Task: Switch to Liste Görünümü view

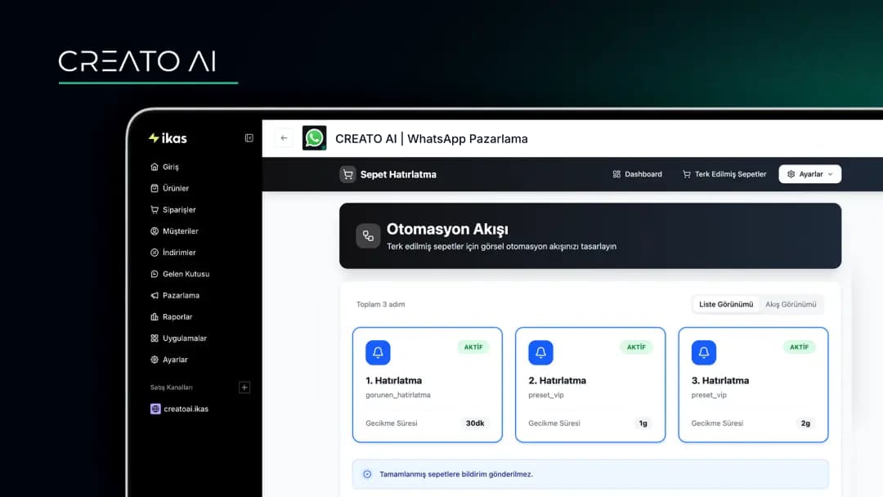Action: click(x=726, y=304)
